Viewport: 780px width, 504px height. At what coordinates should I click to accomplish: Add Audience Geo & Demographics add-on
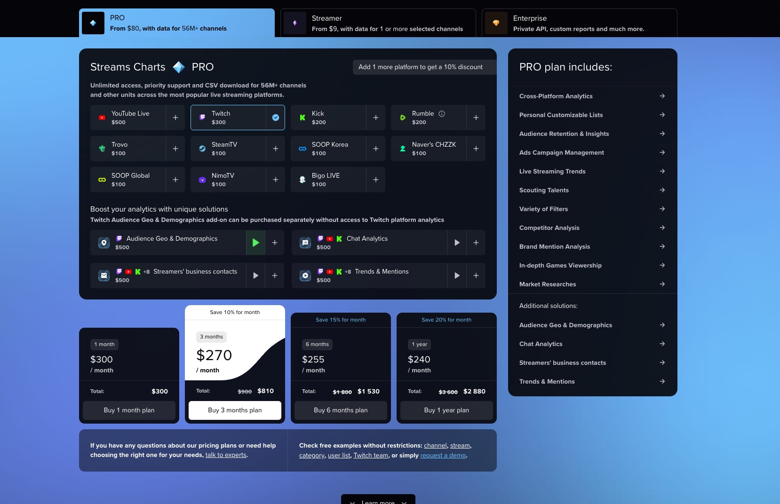275,243
